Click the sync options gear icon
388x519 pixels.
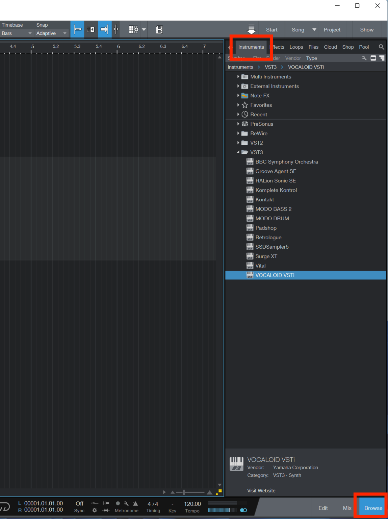[x=95, y=510]
